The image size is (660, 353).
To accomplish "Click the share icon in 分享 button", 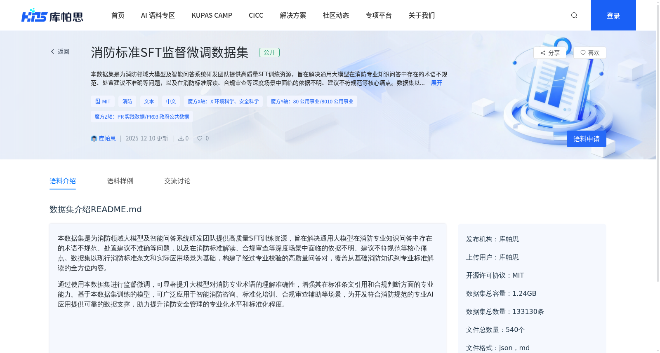I will coord(543,53).
